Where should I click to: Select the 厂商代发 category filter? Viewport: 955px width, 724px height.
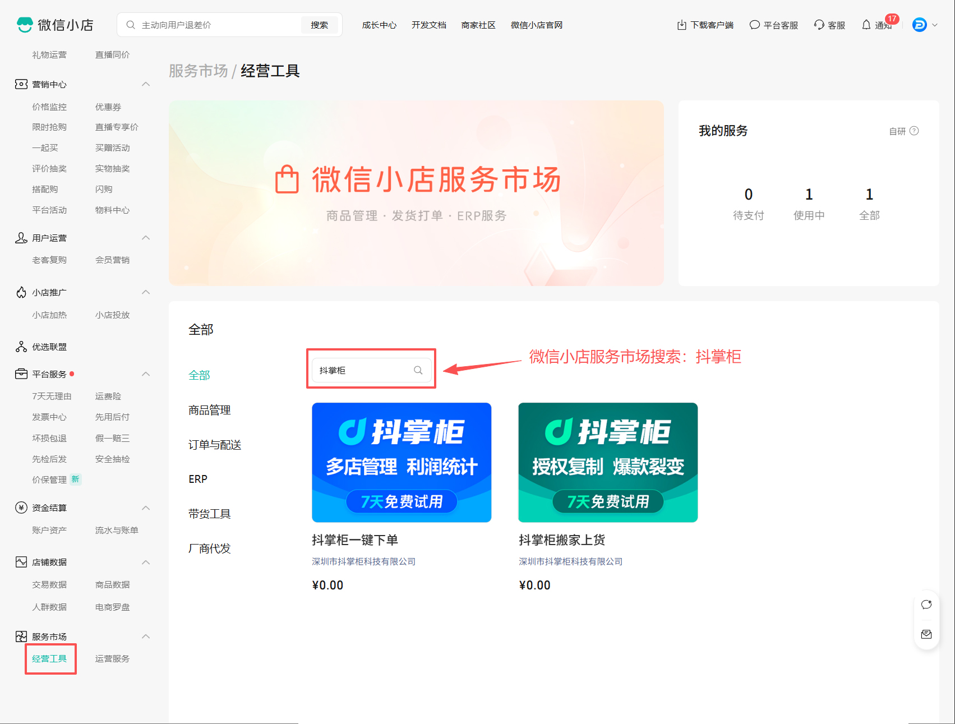point(210,548)
